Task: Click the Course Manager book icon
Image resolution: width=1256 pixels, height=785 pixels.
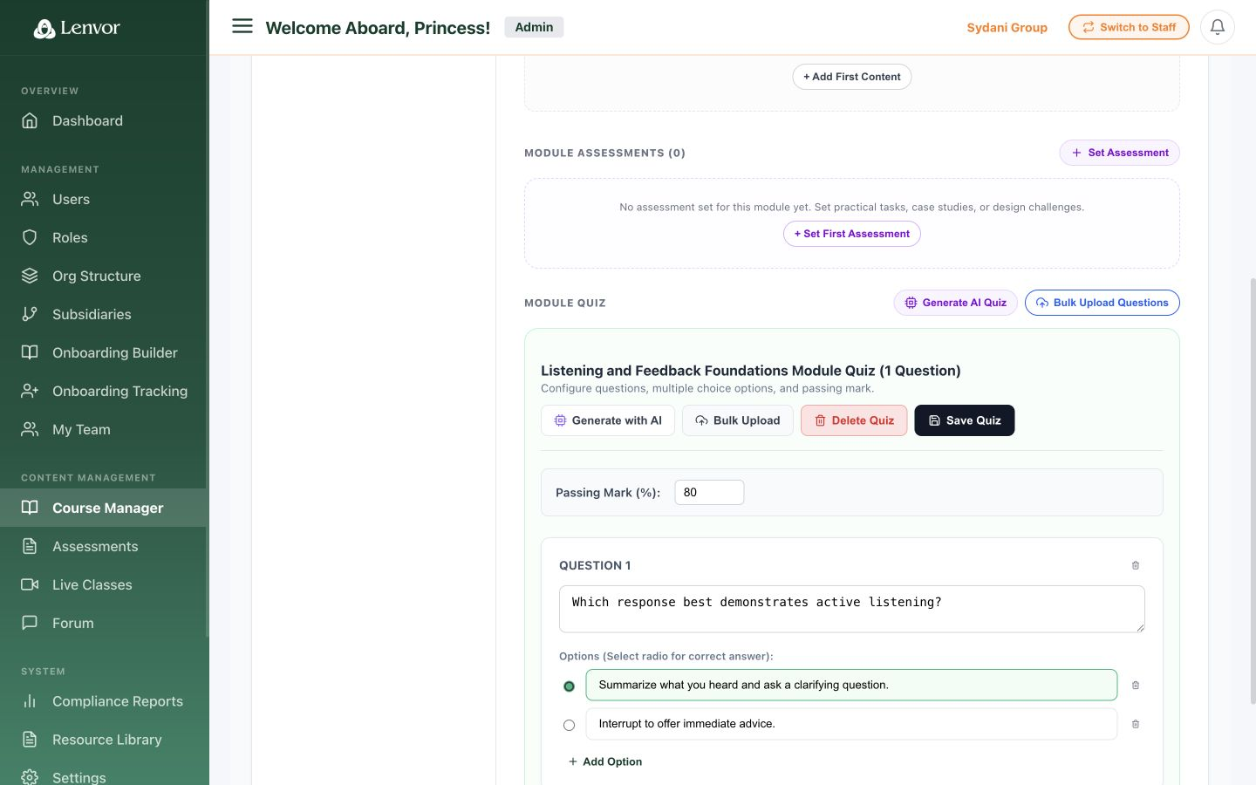Action: (x=30, y=508)
